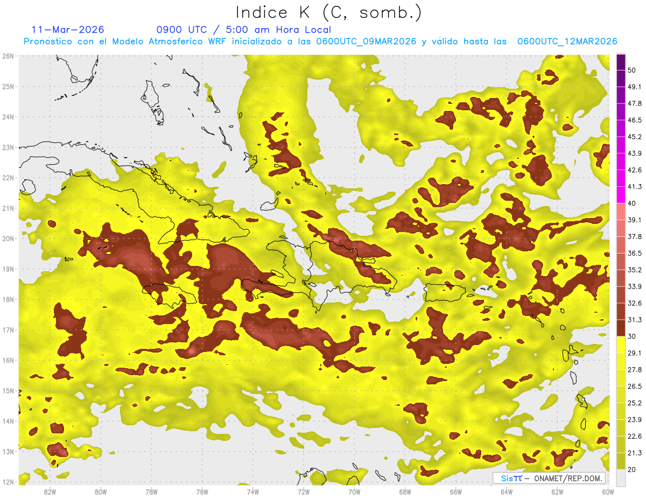Click the latitude axis label "13N"
Screen dimensions: 646x499
tap(8, 452)
